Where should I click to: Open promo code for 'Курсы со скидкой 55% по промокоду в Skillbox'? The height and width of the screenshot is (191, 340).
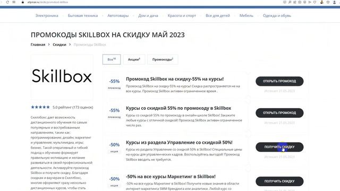(x=279, y=113)
